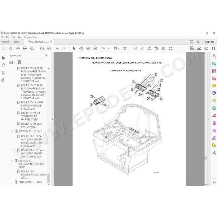Image resolution: width=217 pixels, height=217 pixels.
Task: Switch to the Home tab
Action: click(x=6, y=42)
